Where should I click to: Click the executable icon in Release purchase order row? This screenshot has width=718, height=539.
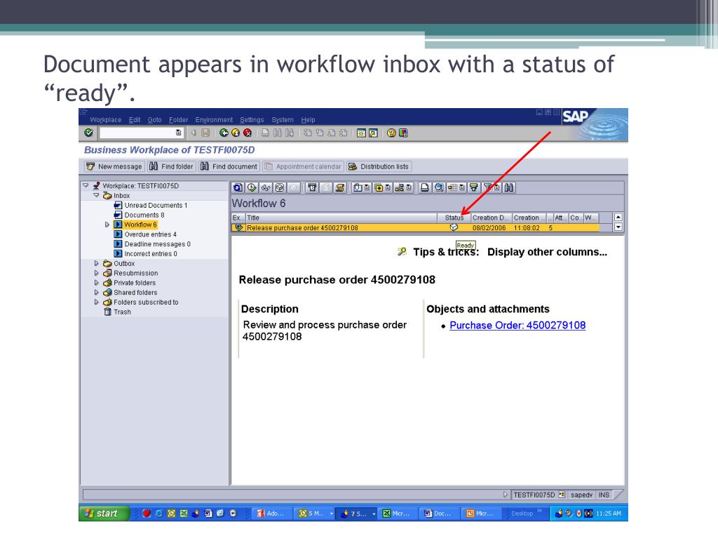click(x=238, y=227)
